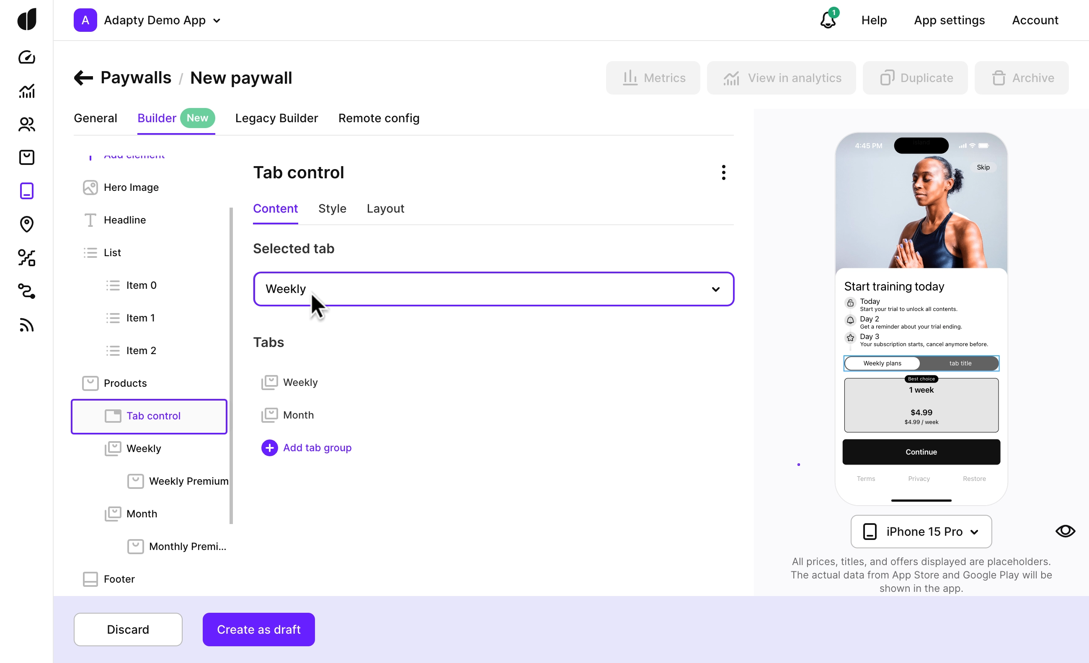Select Weekly plans tab in phone preview
Viewport: 1089px width, 663px height.
(882, 363)
